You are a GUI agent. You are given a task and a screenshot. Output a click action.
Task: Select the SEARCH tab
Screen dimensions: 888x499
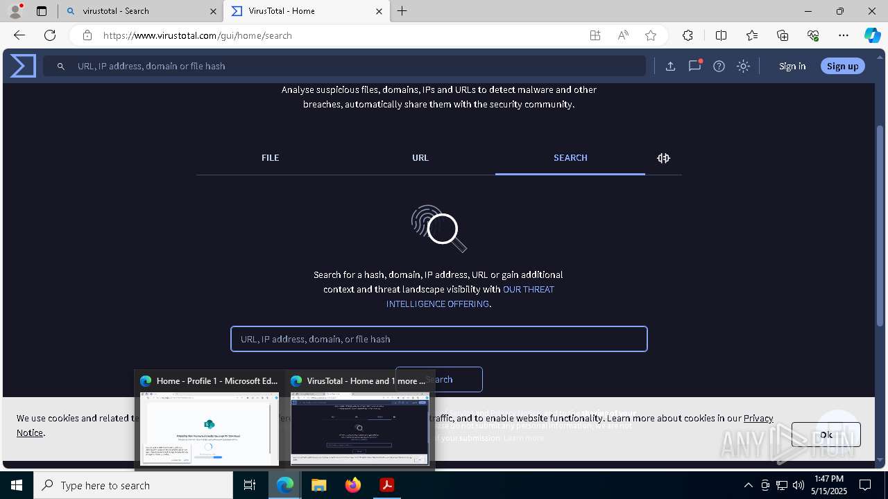coord(570,158)
